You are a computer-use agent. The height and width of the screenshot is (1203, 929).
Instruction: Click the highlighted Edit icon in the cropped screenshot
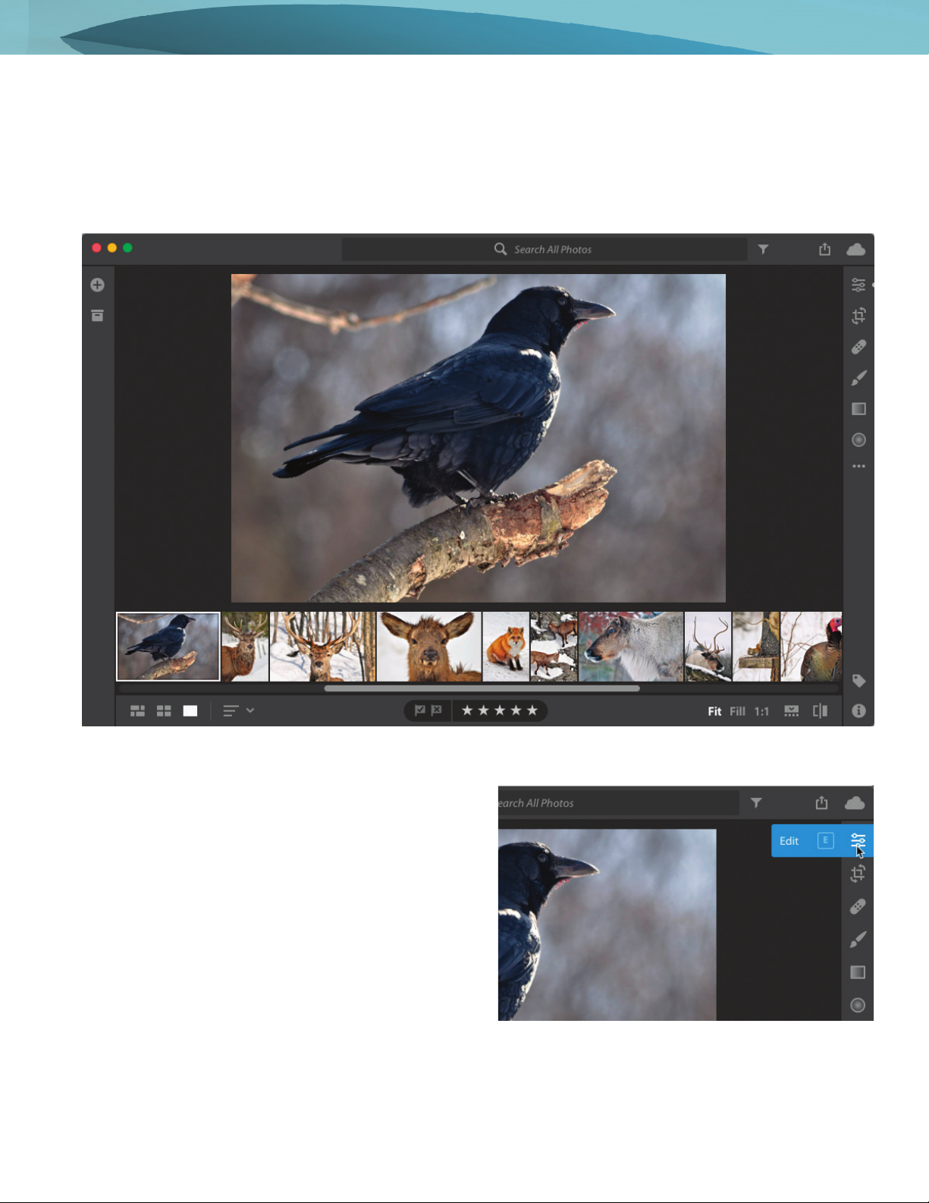pos(858,841)
